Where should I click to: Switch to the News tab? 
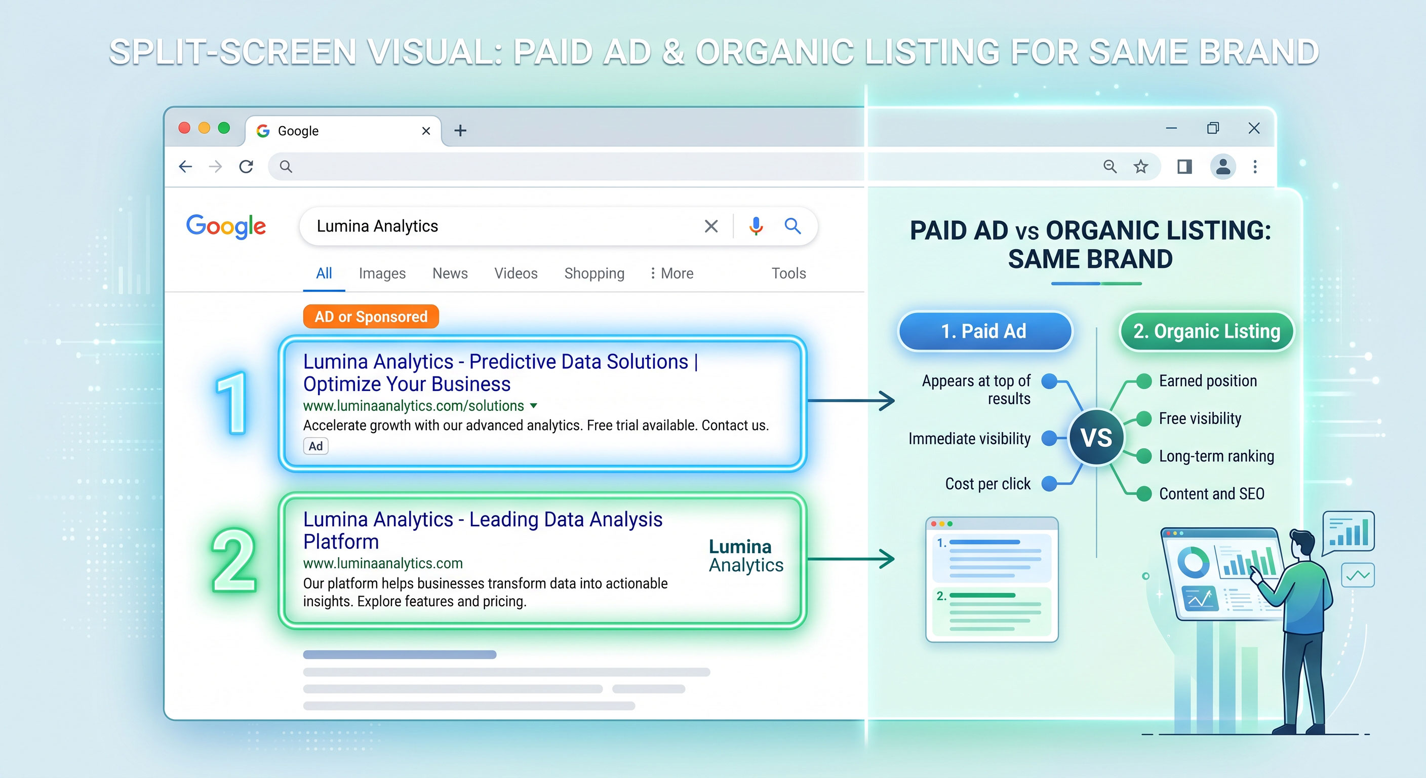[450, 273]
